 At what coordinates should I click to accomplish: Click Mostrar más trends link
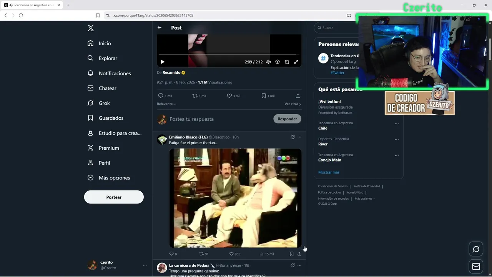[329, 172]
